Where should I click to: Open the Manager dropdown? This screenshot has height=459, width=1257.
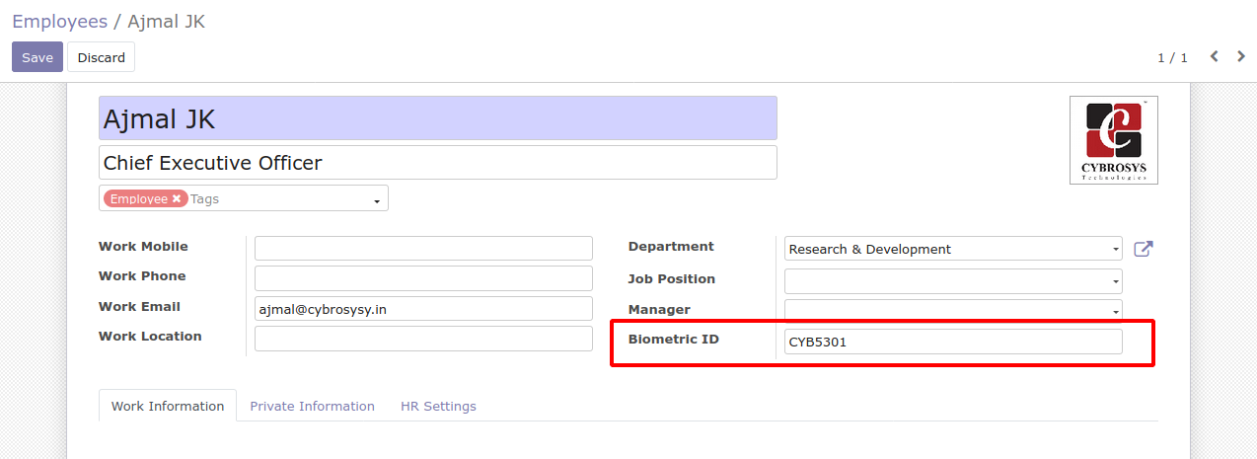[1115, 311]
